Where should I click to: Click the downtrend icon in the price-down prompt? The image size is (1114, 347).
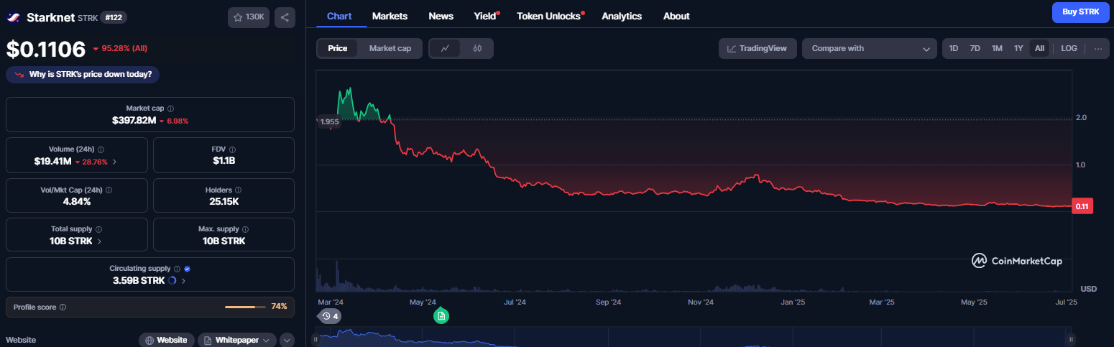click(19, 74)
